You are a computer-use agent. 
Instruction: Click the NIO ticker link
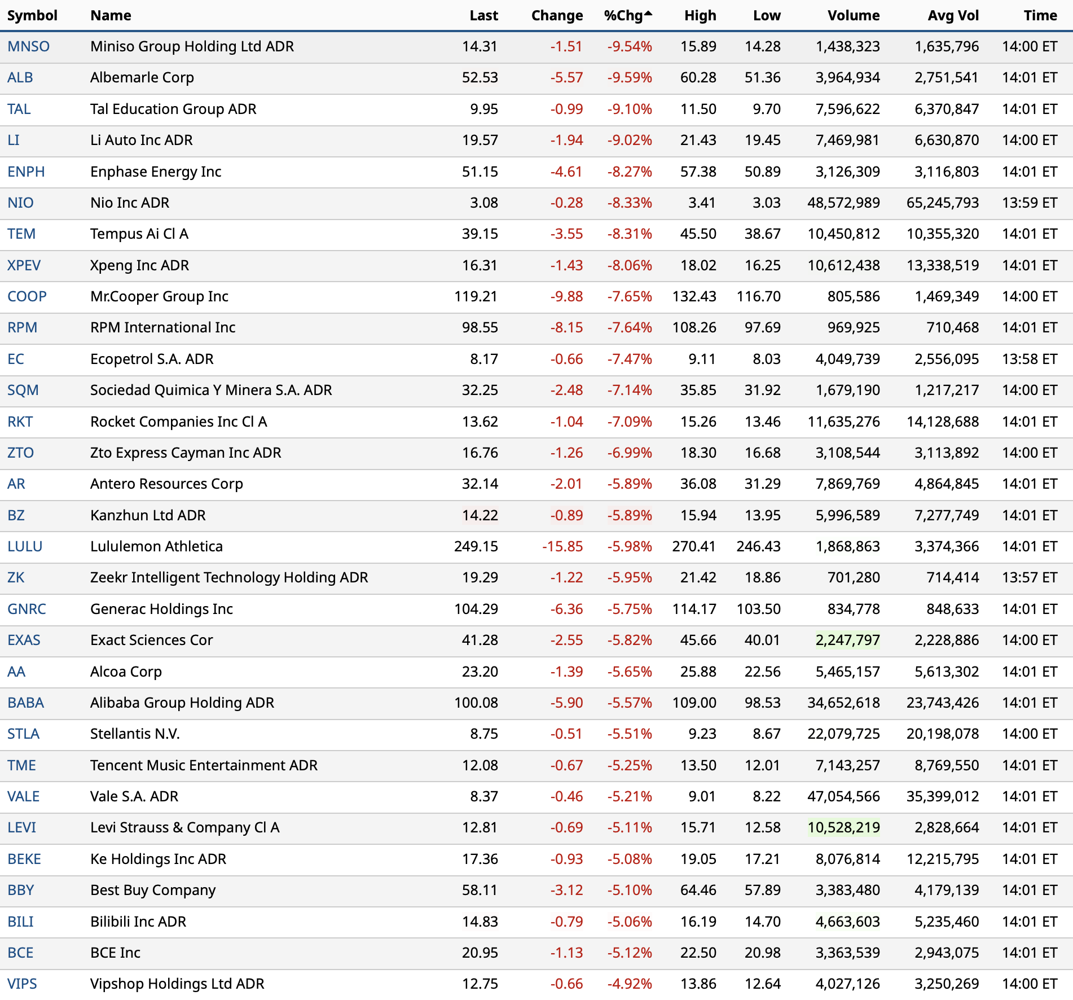click(20, 203)
